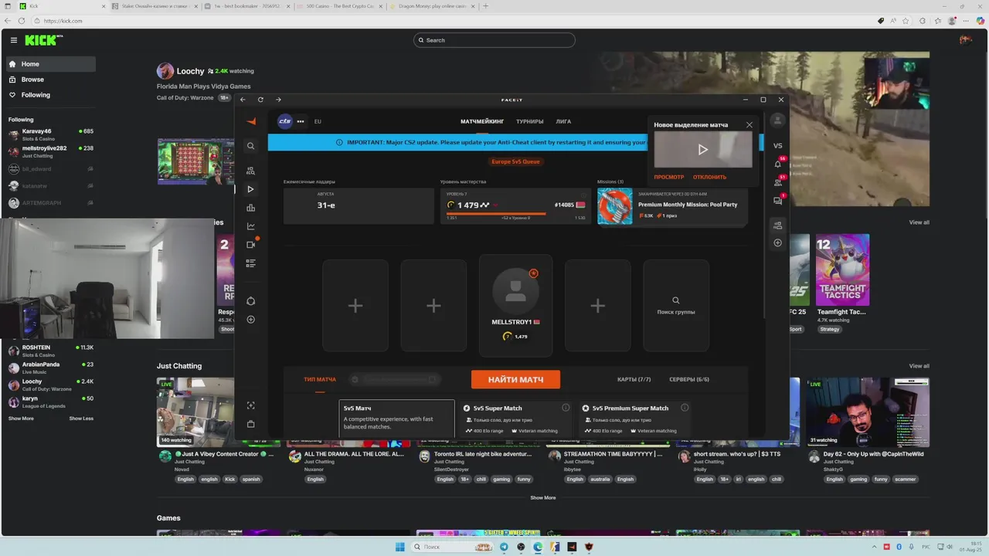Open Home in Kick sidebar
This screenshot has width=989, height=556.
tap(51, 64)
